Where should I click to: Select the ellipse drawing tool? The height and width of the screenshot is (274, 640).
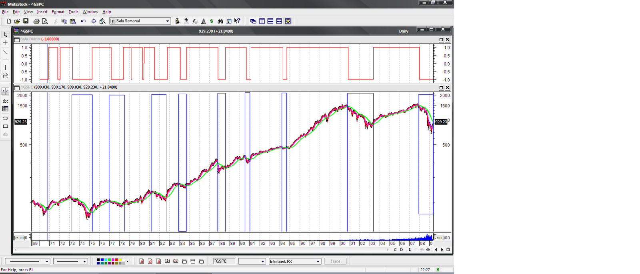point(6,118)
